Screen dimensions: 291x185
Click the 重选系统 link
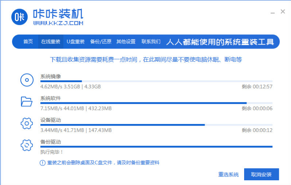[x=229, y=174]
